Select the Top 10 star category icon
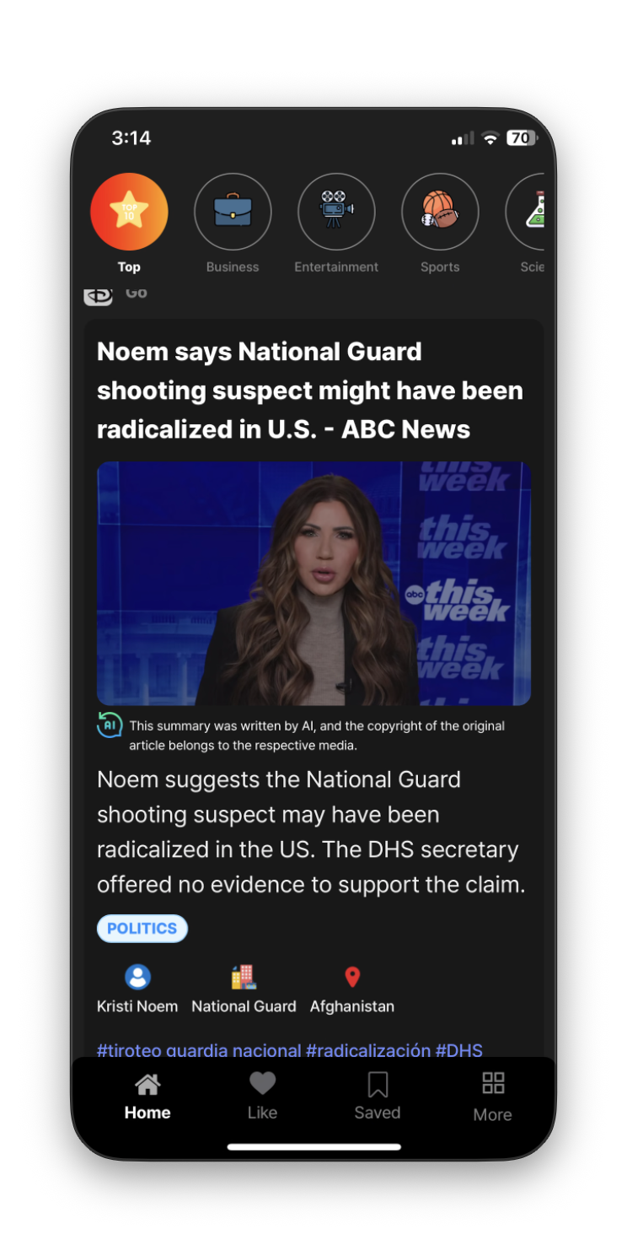The image size is (627, 1245). tap(129, 212)
